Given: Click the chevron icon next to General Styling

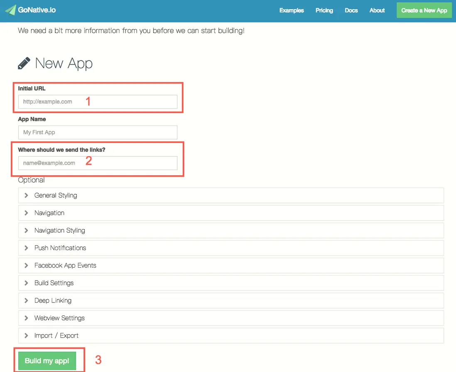Looking at the screenshot, I should pos(26,195).
